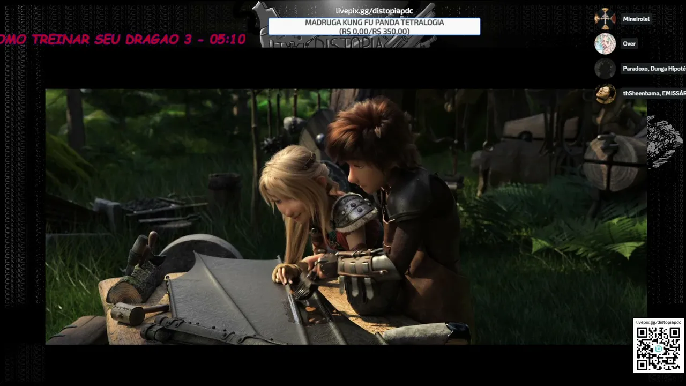Image resolution: width=686 pixels, height=386 pixels.
Task: Click the thSheenbama avatar picture
Action: [605, 93]
